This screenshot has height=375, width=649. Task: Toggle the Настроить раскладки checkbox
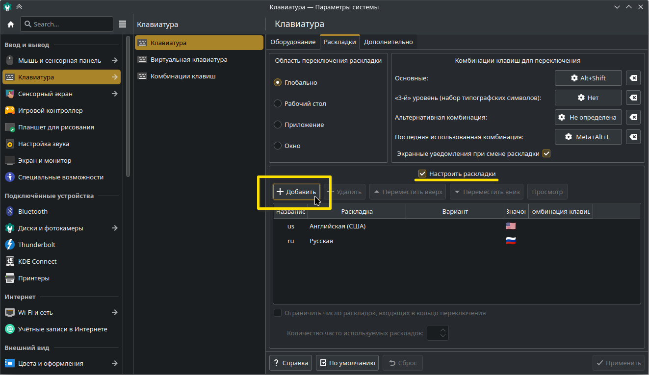tap(422, 174)
